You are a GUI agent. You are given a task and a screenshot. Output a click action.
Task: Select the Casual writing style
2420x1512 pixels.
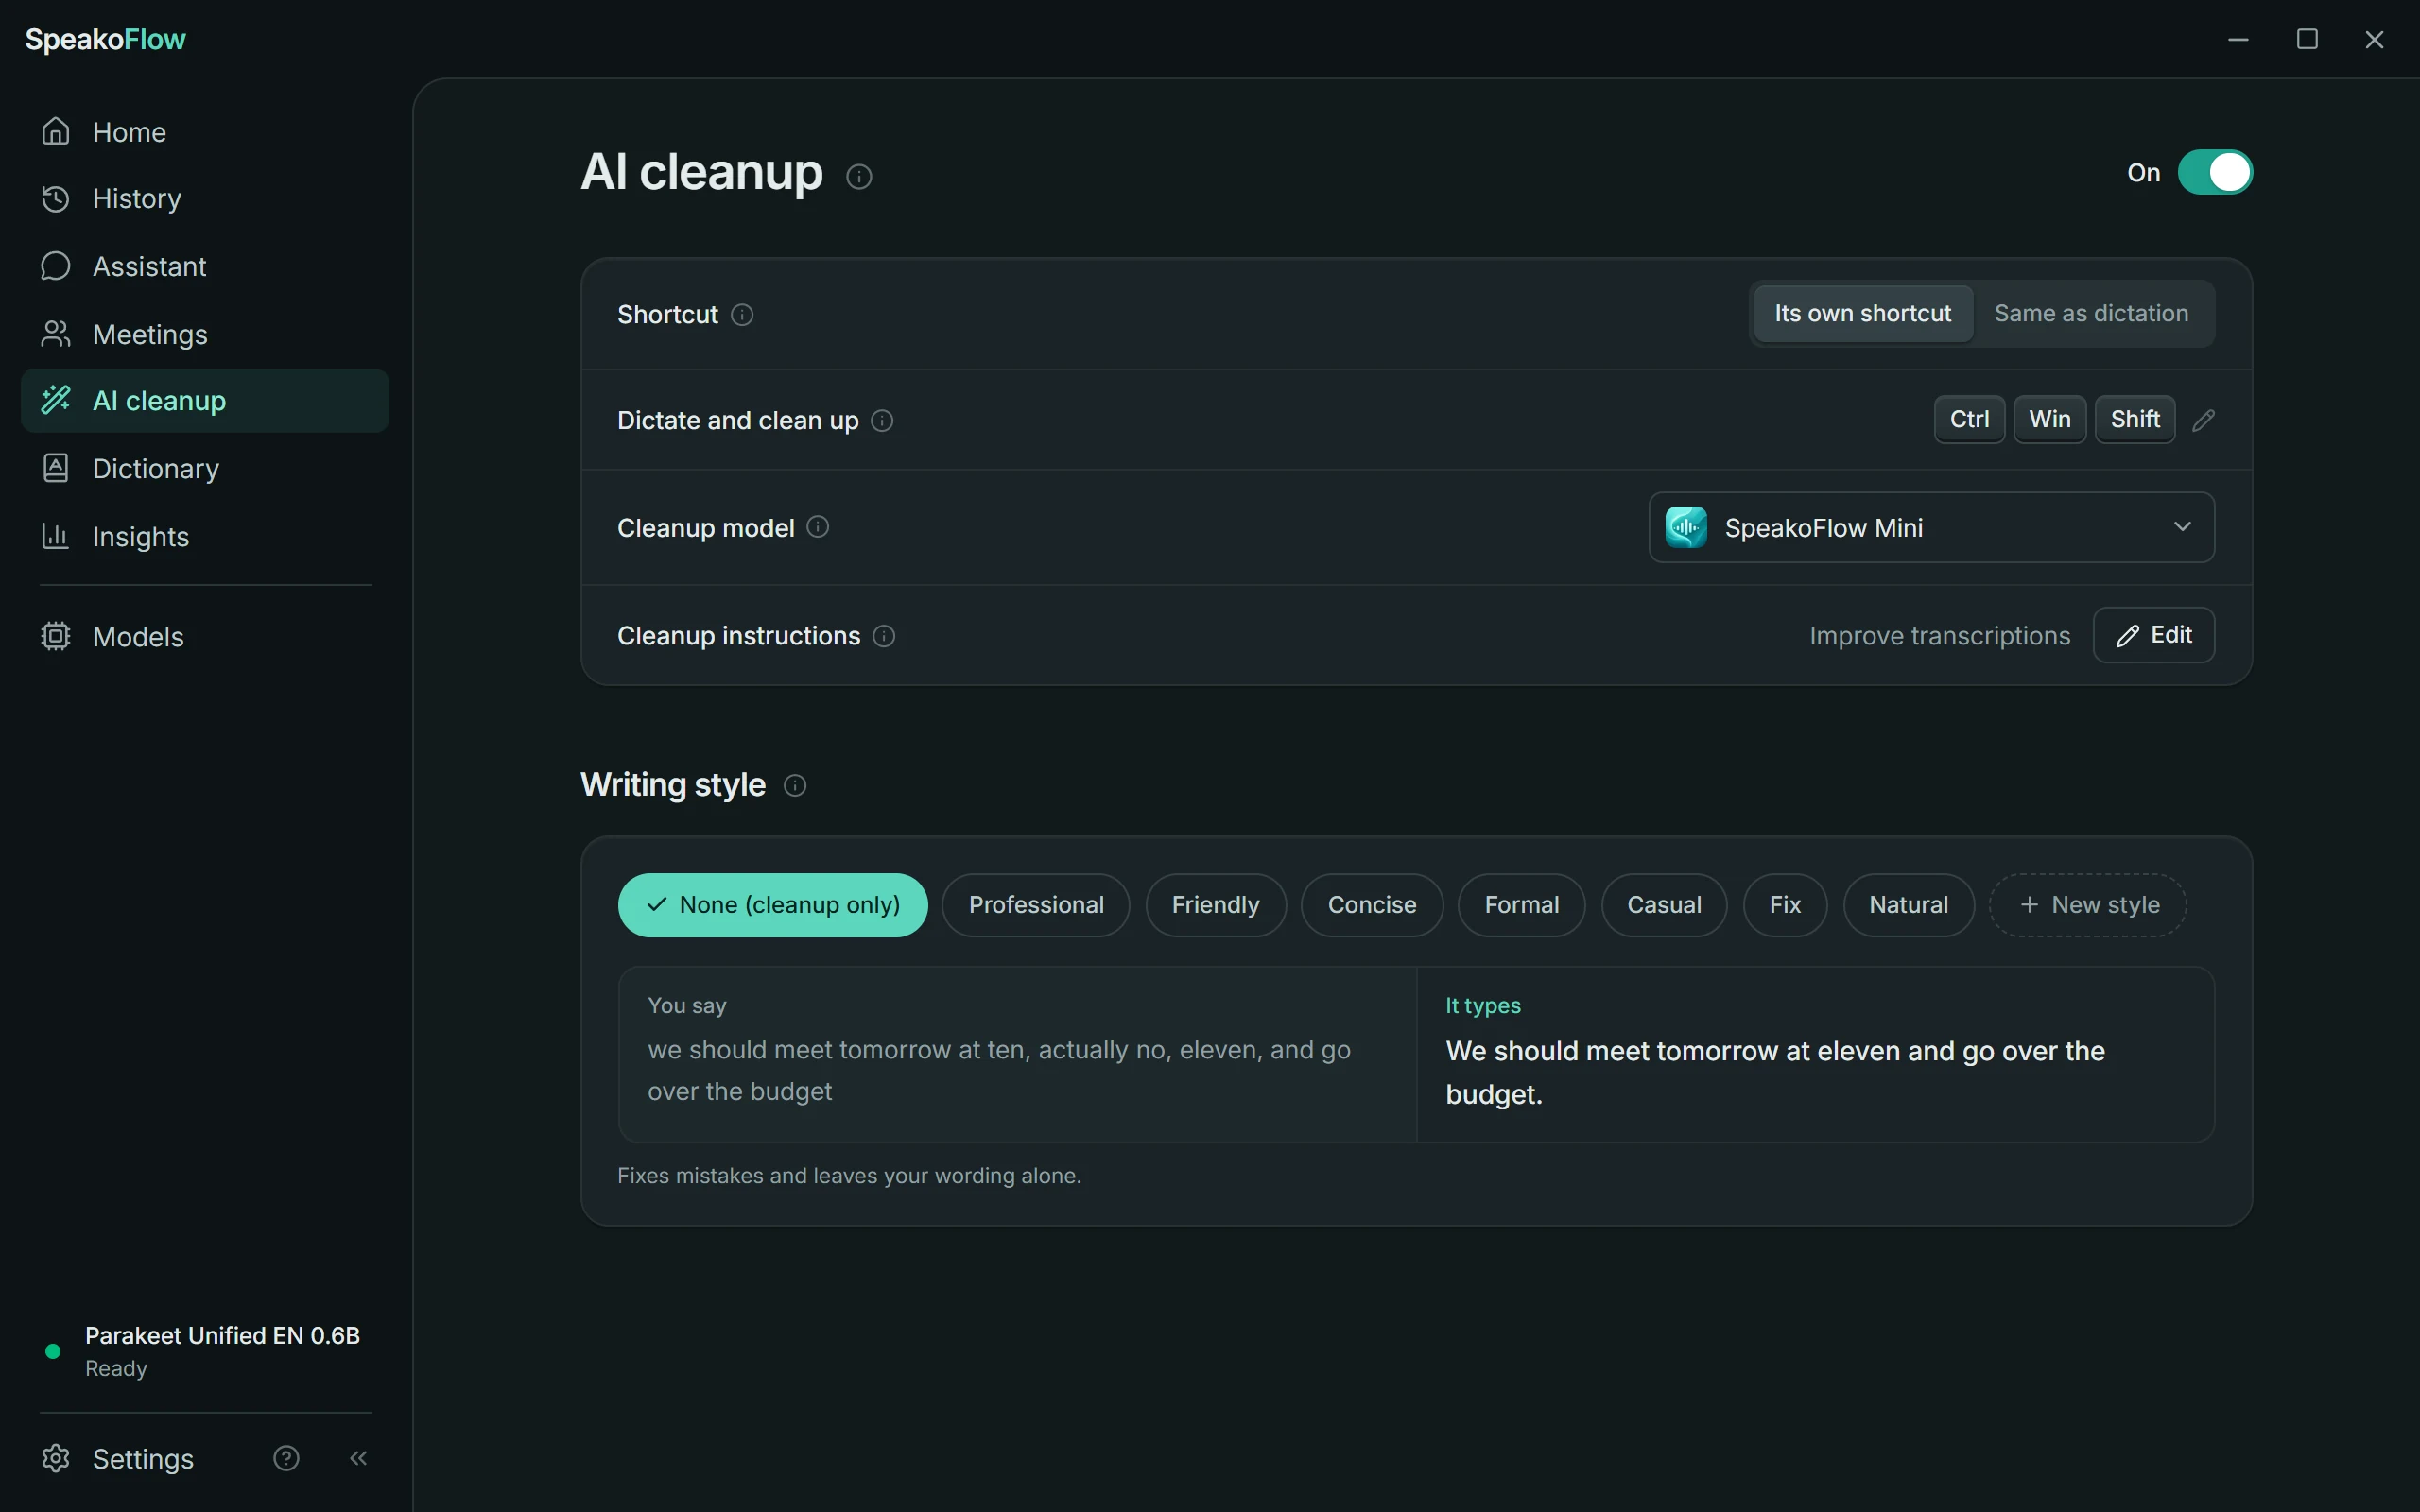pyautogui.click(x=1664, y=905)
